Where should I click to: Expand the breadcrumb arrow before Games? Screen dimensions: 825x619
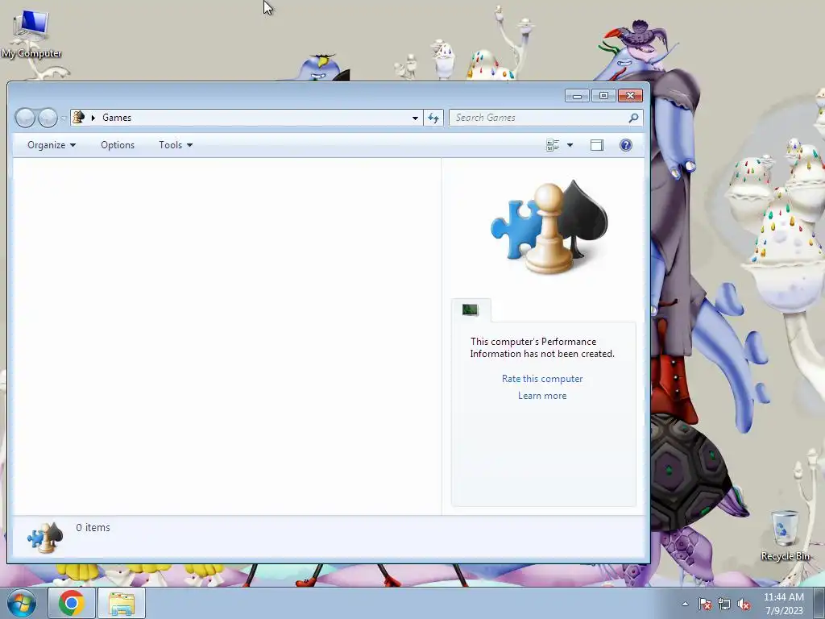(x=93, y=118)
